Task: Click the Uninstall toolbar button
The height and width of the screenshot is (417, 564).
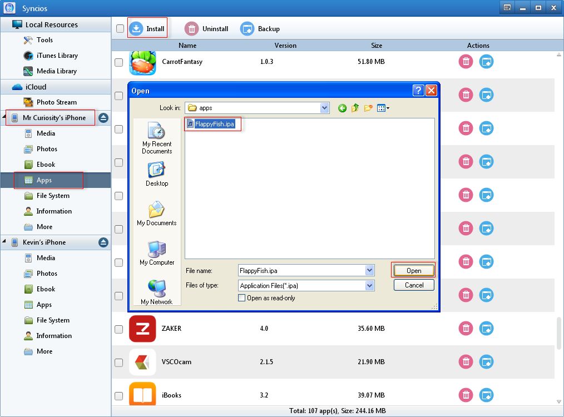Action: coord(206,29)
